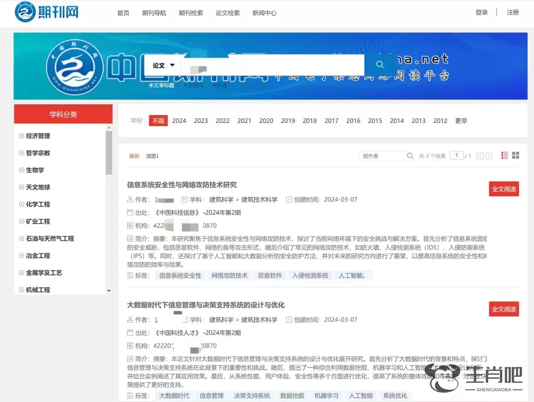
Task: Expand the 经济管理 category
Action: [x=22, y=136]
